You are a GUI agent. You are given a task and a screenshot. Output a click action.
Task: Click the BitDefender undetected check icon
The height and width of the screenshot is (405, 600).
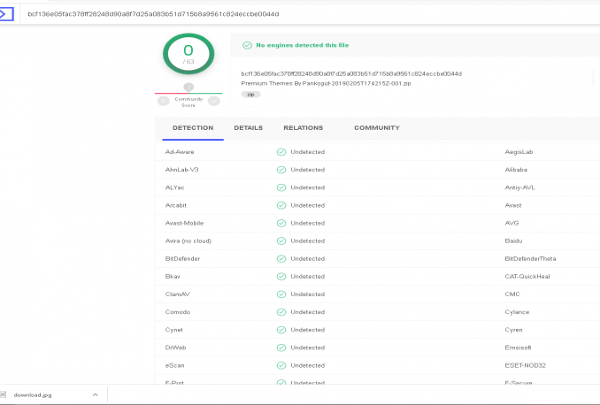click(x=281, y=258)
